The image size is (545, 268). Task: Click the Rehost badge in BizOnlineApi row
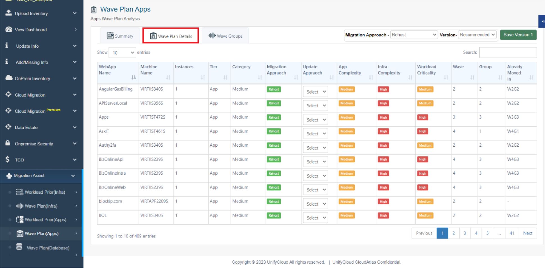pos(273,159)
